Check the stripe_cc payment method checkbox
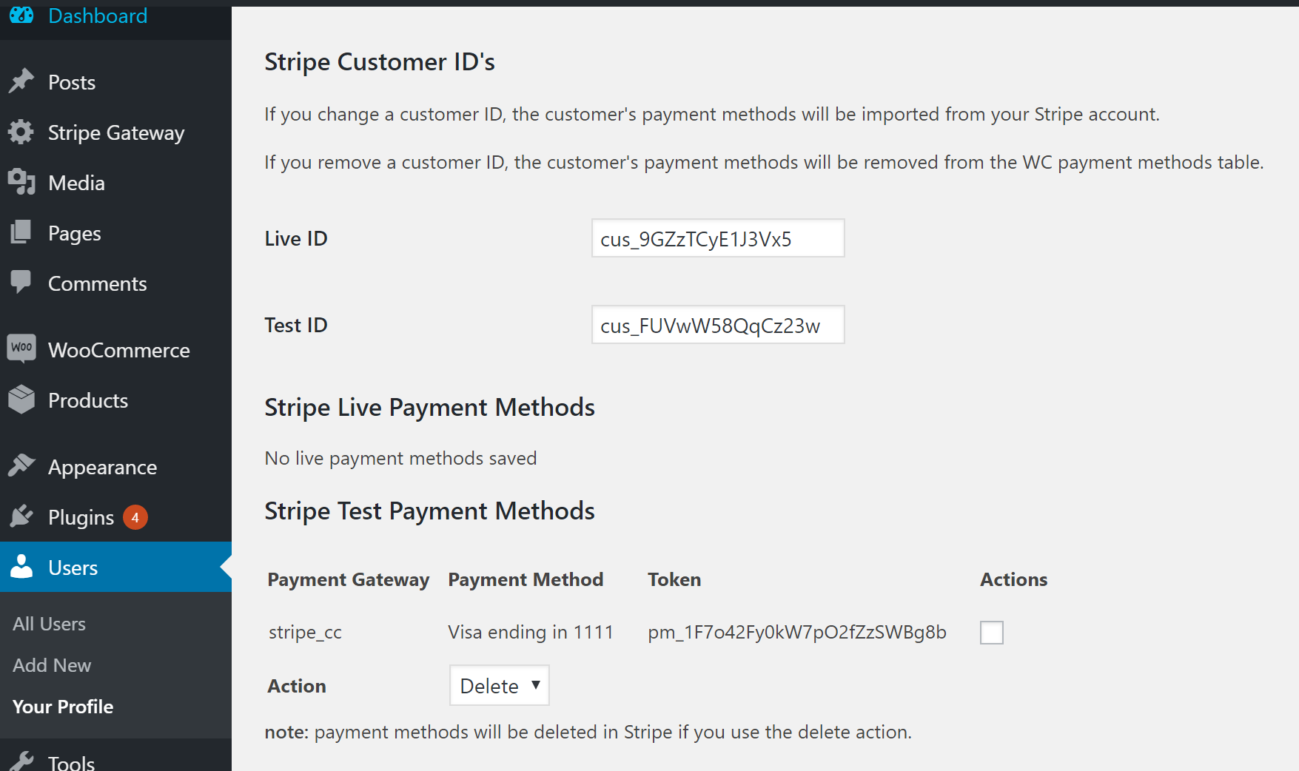Viewport: 1299px width, 771px height. (x=991, y=633)
